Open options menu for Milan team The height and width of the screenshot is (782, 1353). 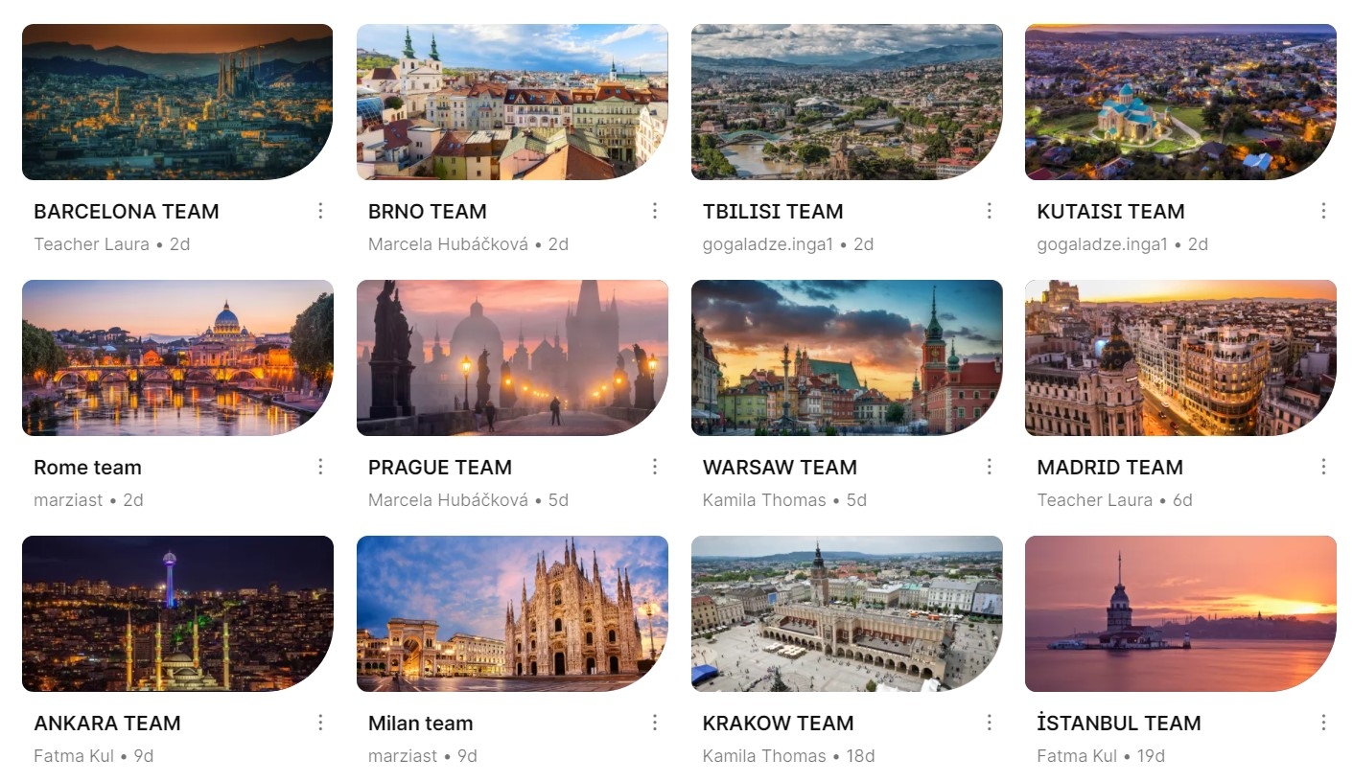click(x=655, y=723)
